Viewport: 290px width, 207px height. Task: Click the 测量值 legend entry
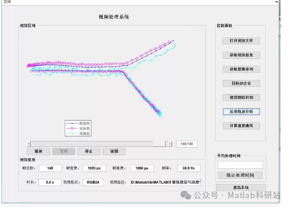78,123
